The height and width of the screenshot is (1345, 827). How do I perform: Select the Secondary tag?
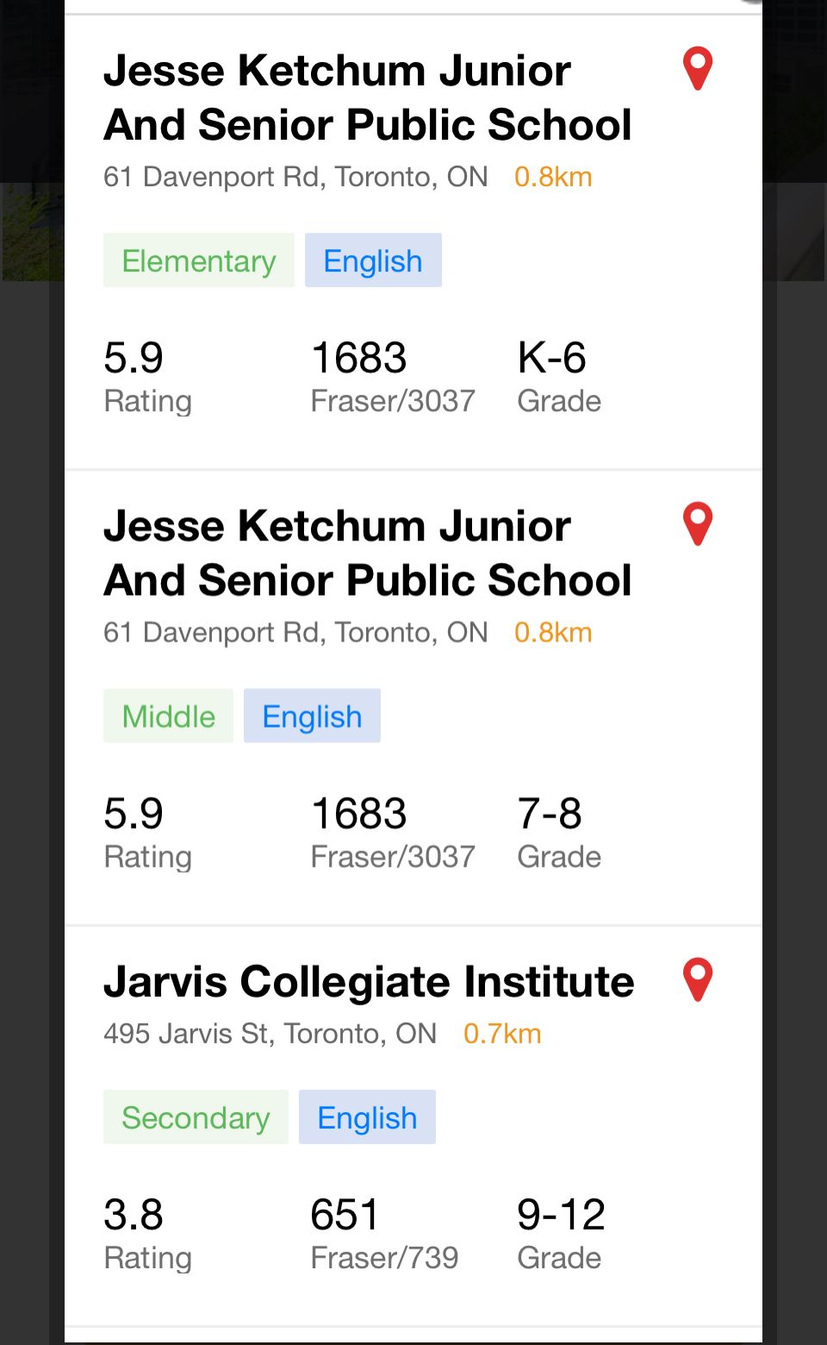coord(196,1117)
